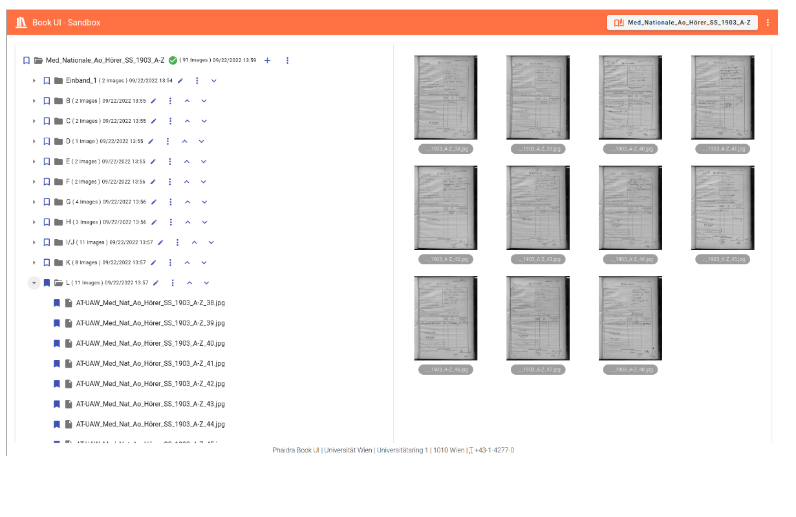796x517 pixels.
Task: Open three-dot menu for root folder
Action: click(288, 61)
